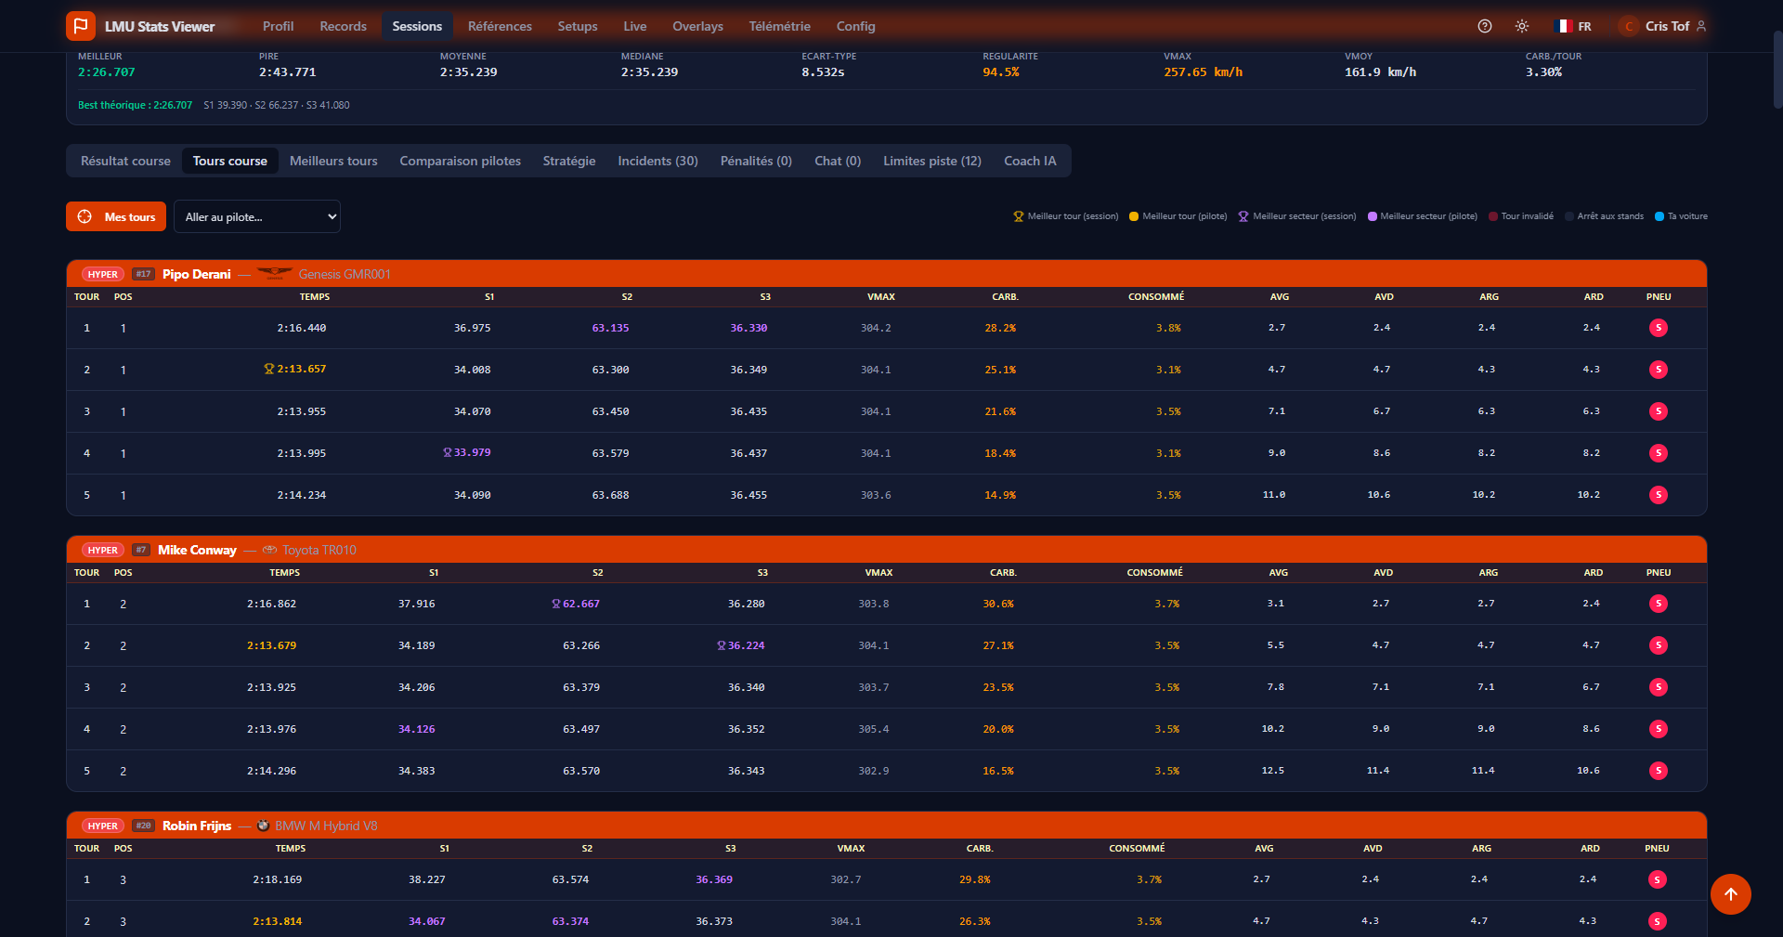Click the trophy next to 36.224

722,645
